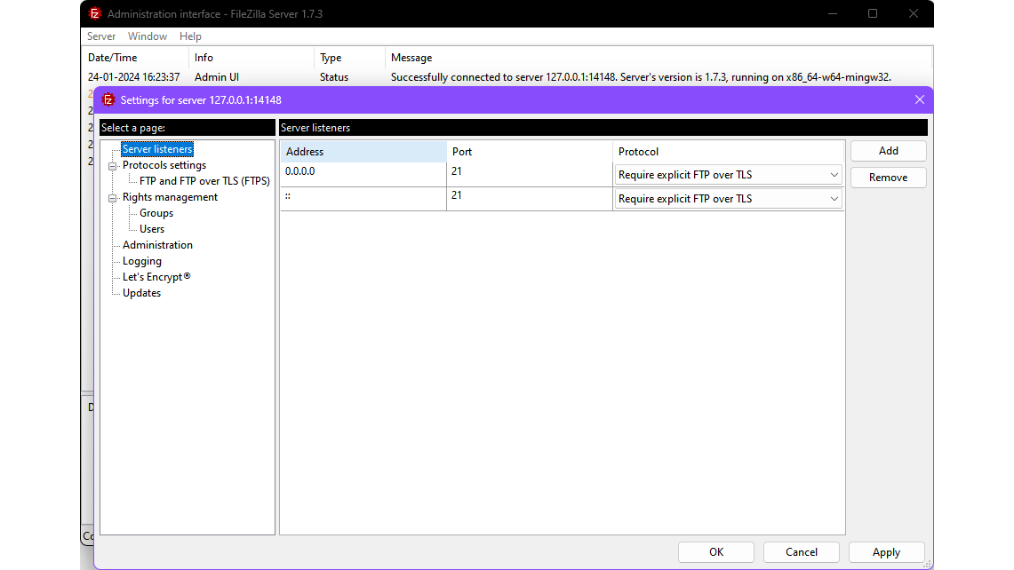Open the Updates page

141,293
